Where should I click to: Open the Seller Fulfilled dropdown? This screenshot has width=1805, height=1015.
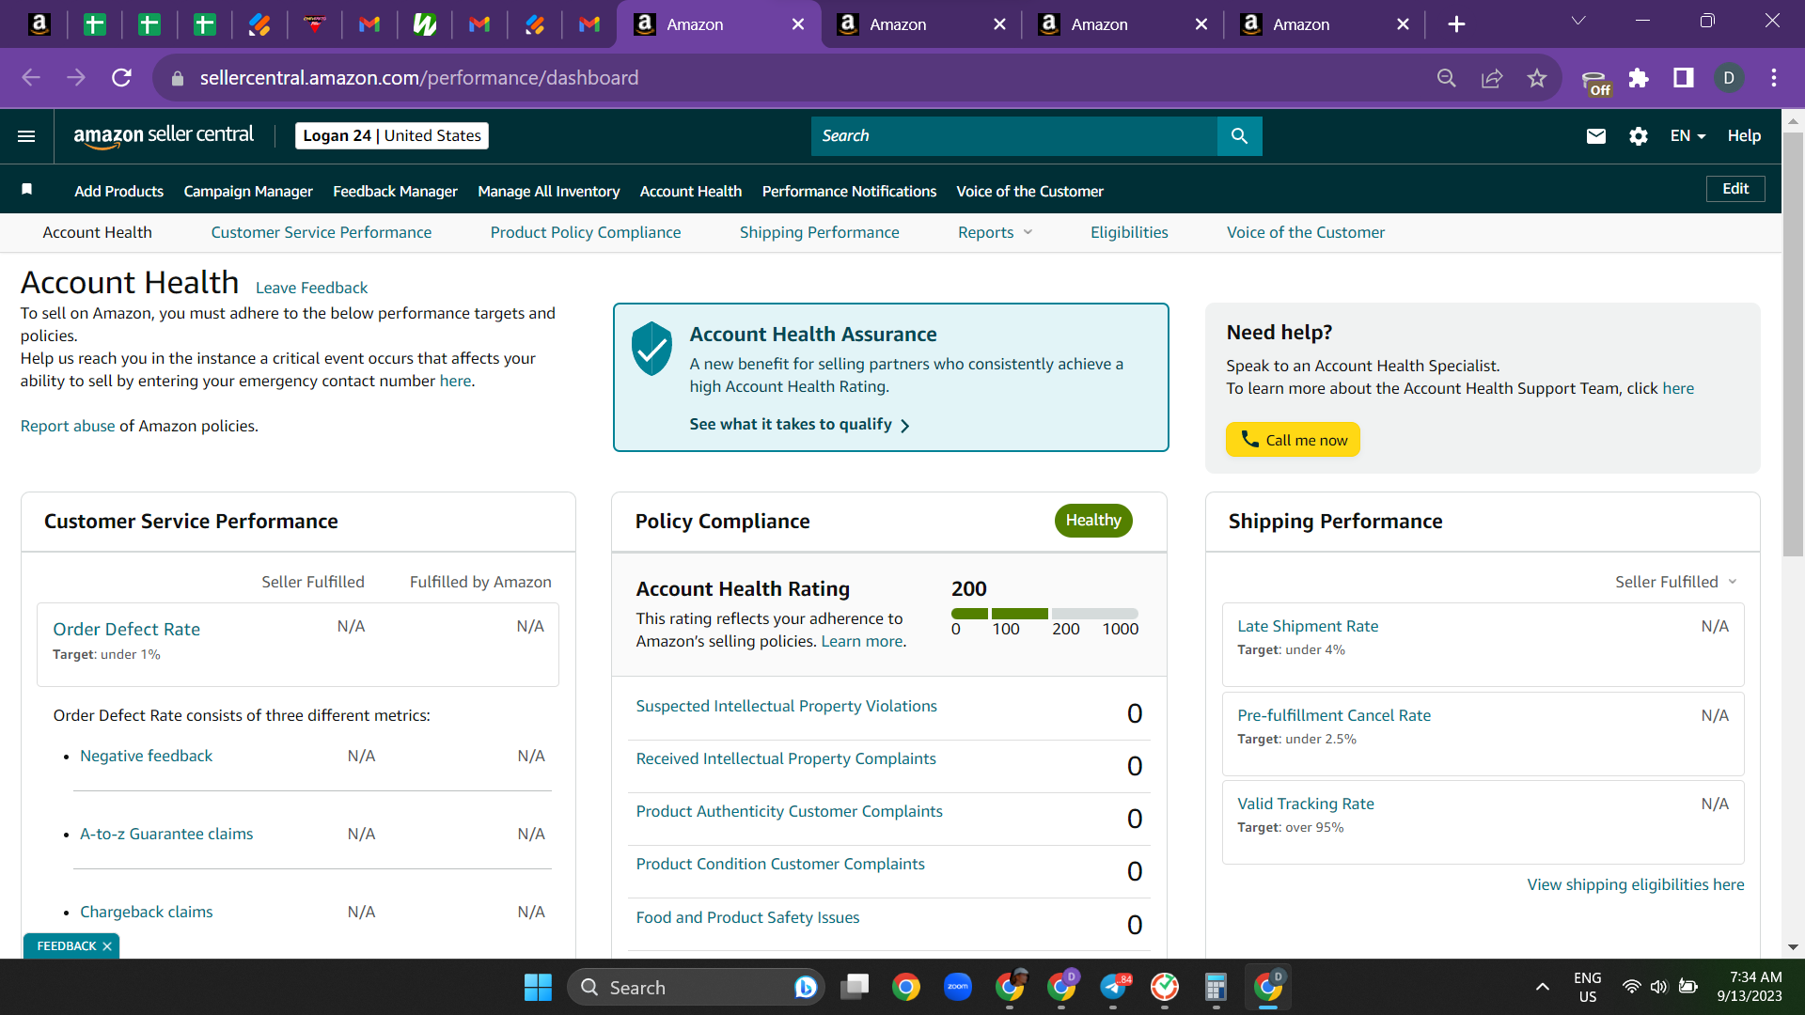point(1675,582)
